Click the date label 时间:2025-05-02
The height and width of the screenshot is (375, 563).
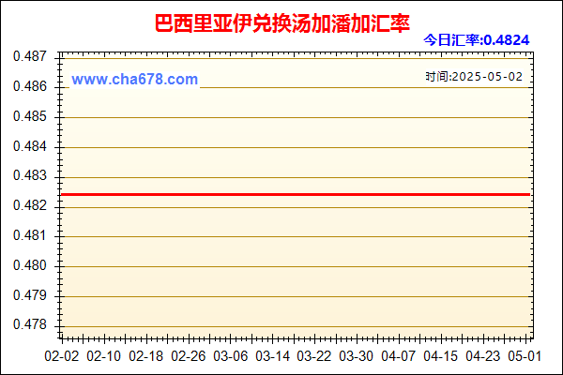pos(474,77)
